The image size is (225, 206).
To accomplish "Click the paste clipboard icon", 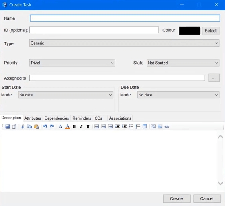I will (37, 126).
